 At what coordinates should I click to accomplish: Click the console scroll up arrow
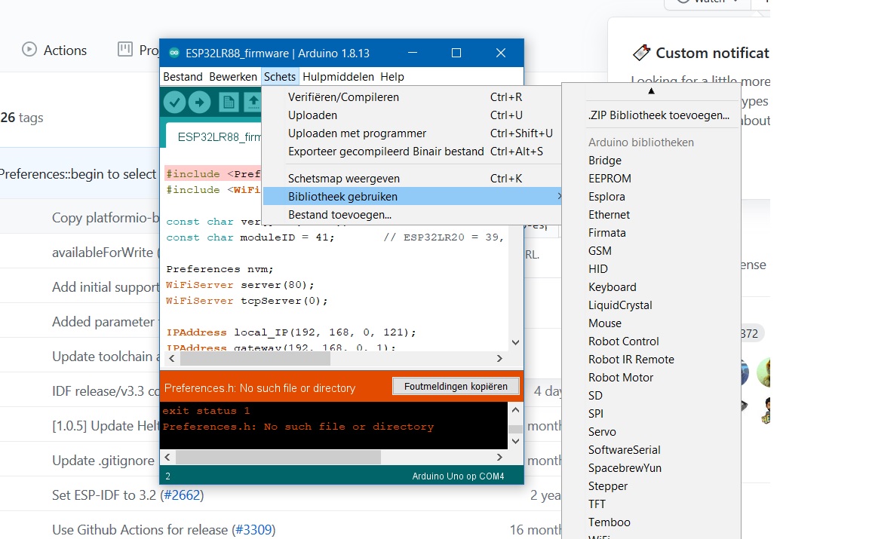click(515, 410)
